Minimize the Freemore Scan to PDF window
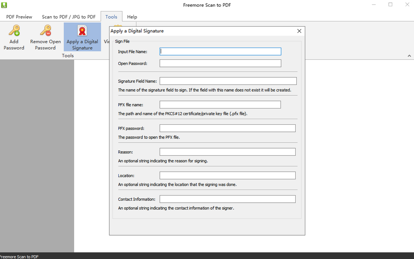 [374, 5]
